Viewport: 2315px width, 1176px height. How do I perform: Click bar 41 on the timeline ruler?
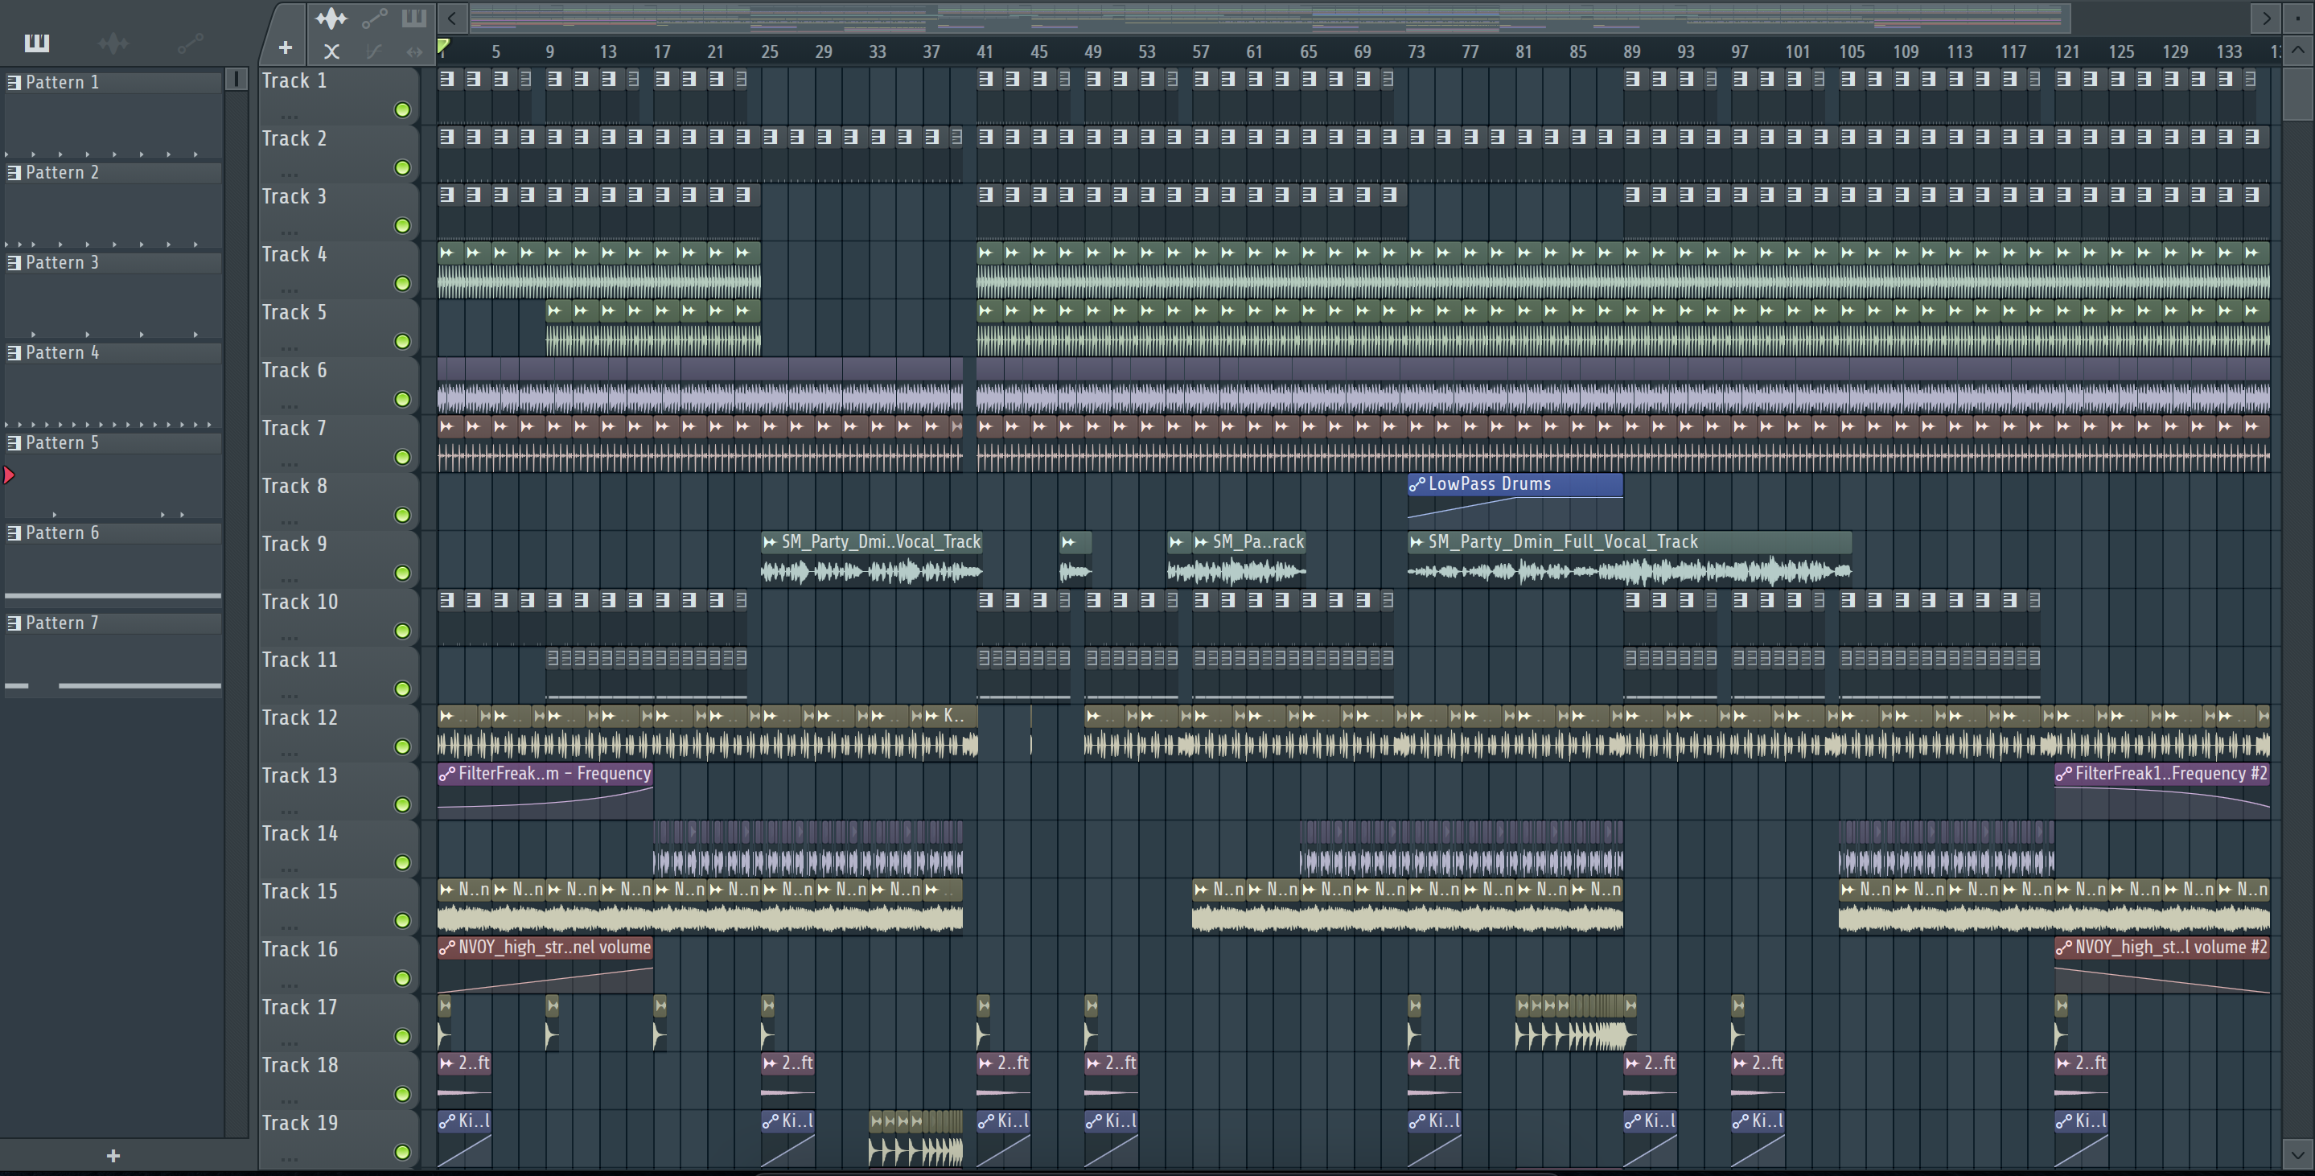(985, 52)
